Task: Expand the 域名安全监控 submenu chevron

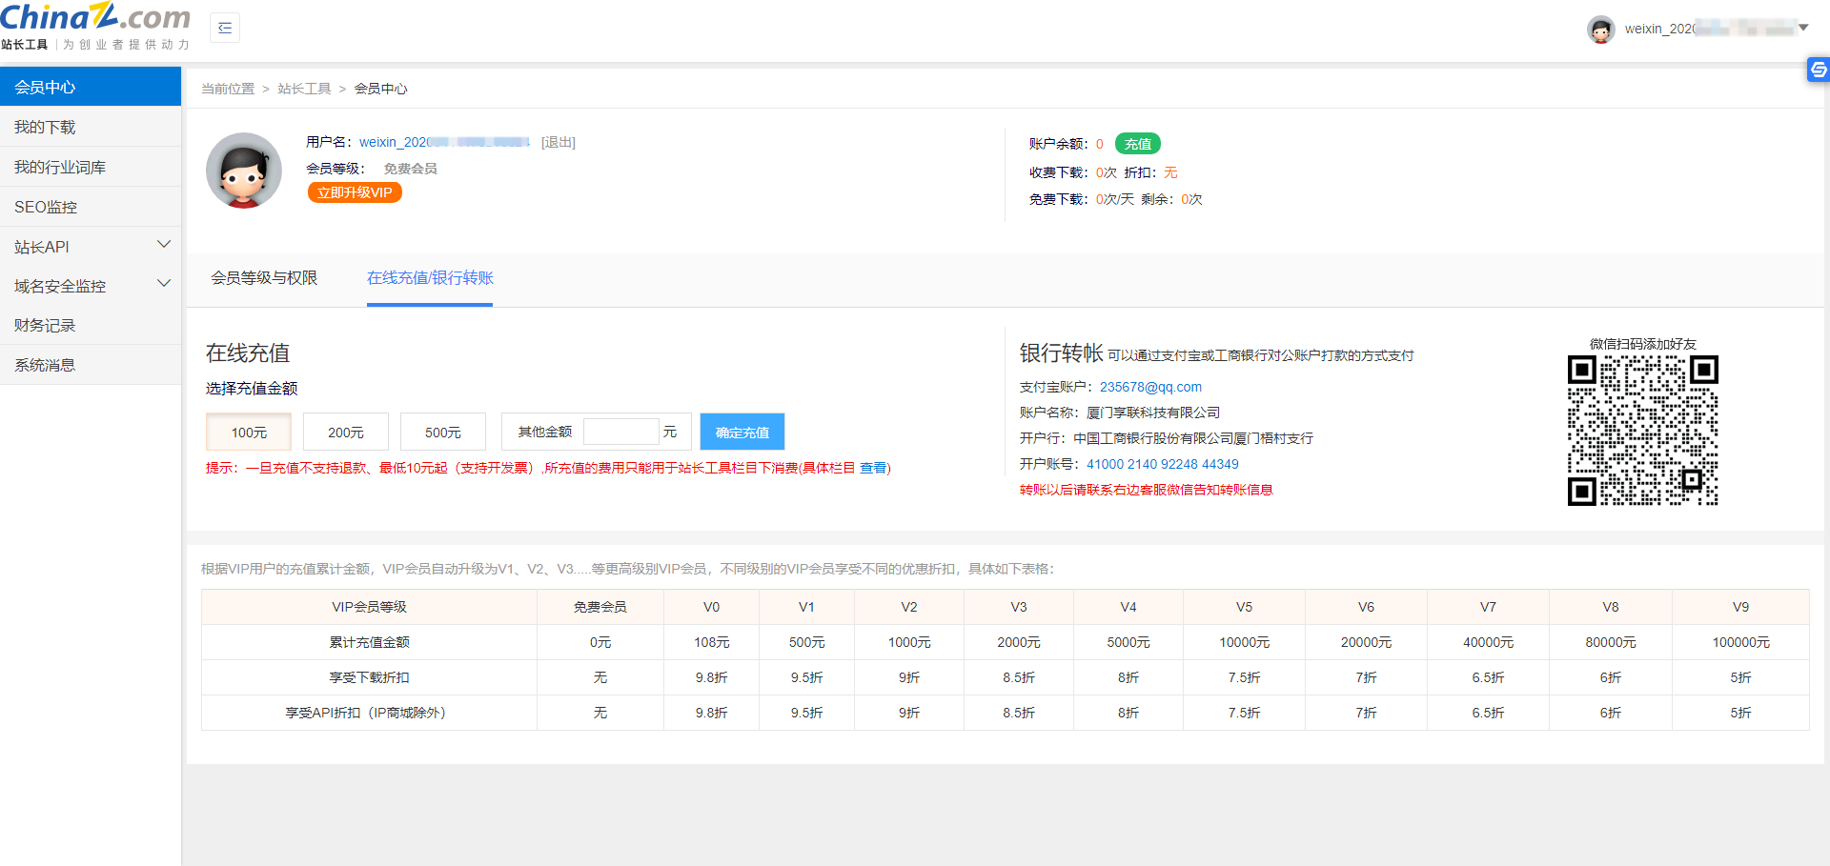Action: pyautogui.click(x=164, y=284)
